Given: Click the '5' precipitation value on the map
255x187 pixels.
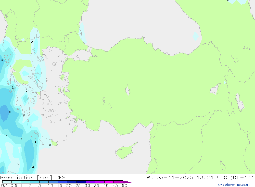Looking at the screenshot, I should (10, 112).
